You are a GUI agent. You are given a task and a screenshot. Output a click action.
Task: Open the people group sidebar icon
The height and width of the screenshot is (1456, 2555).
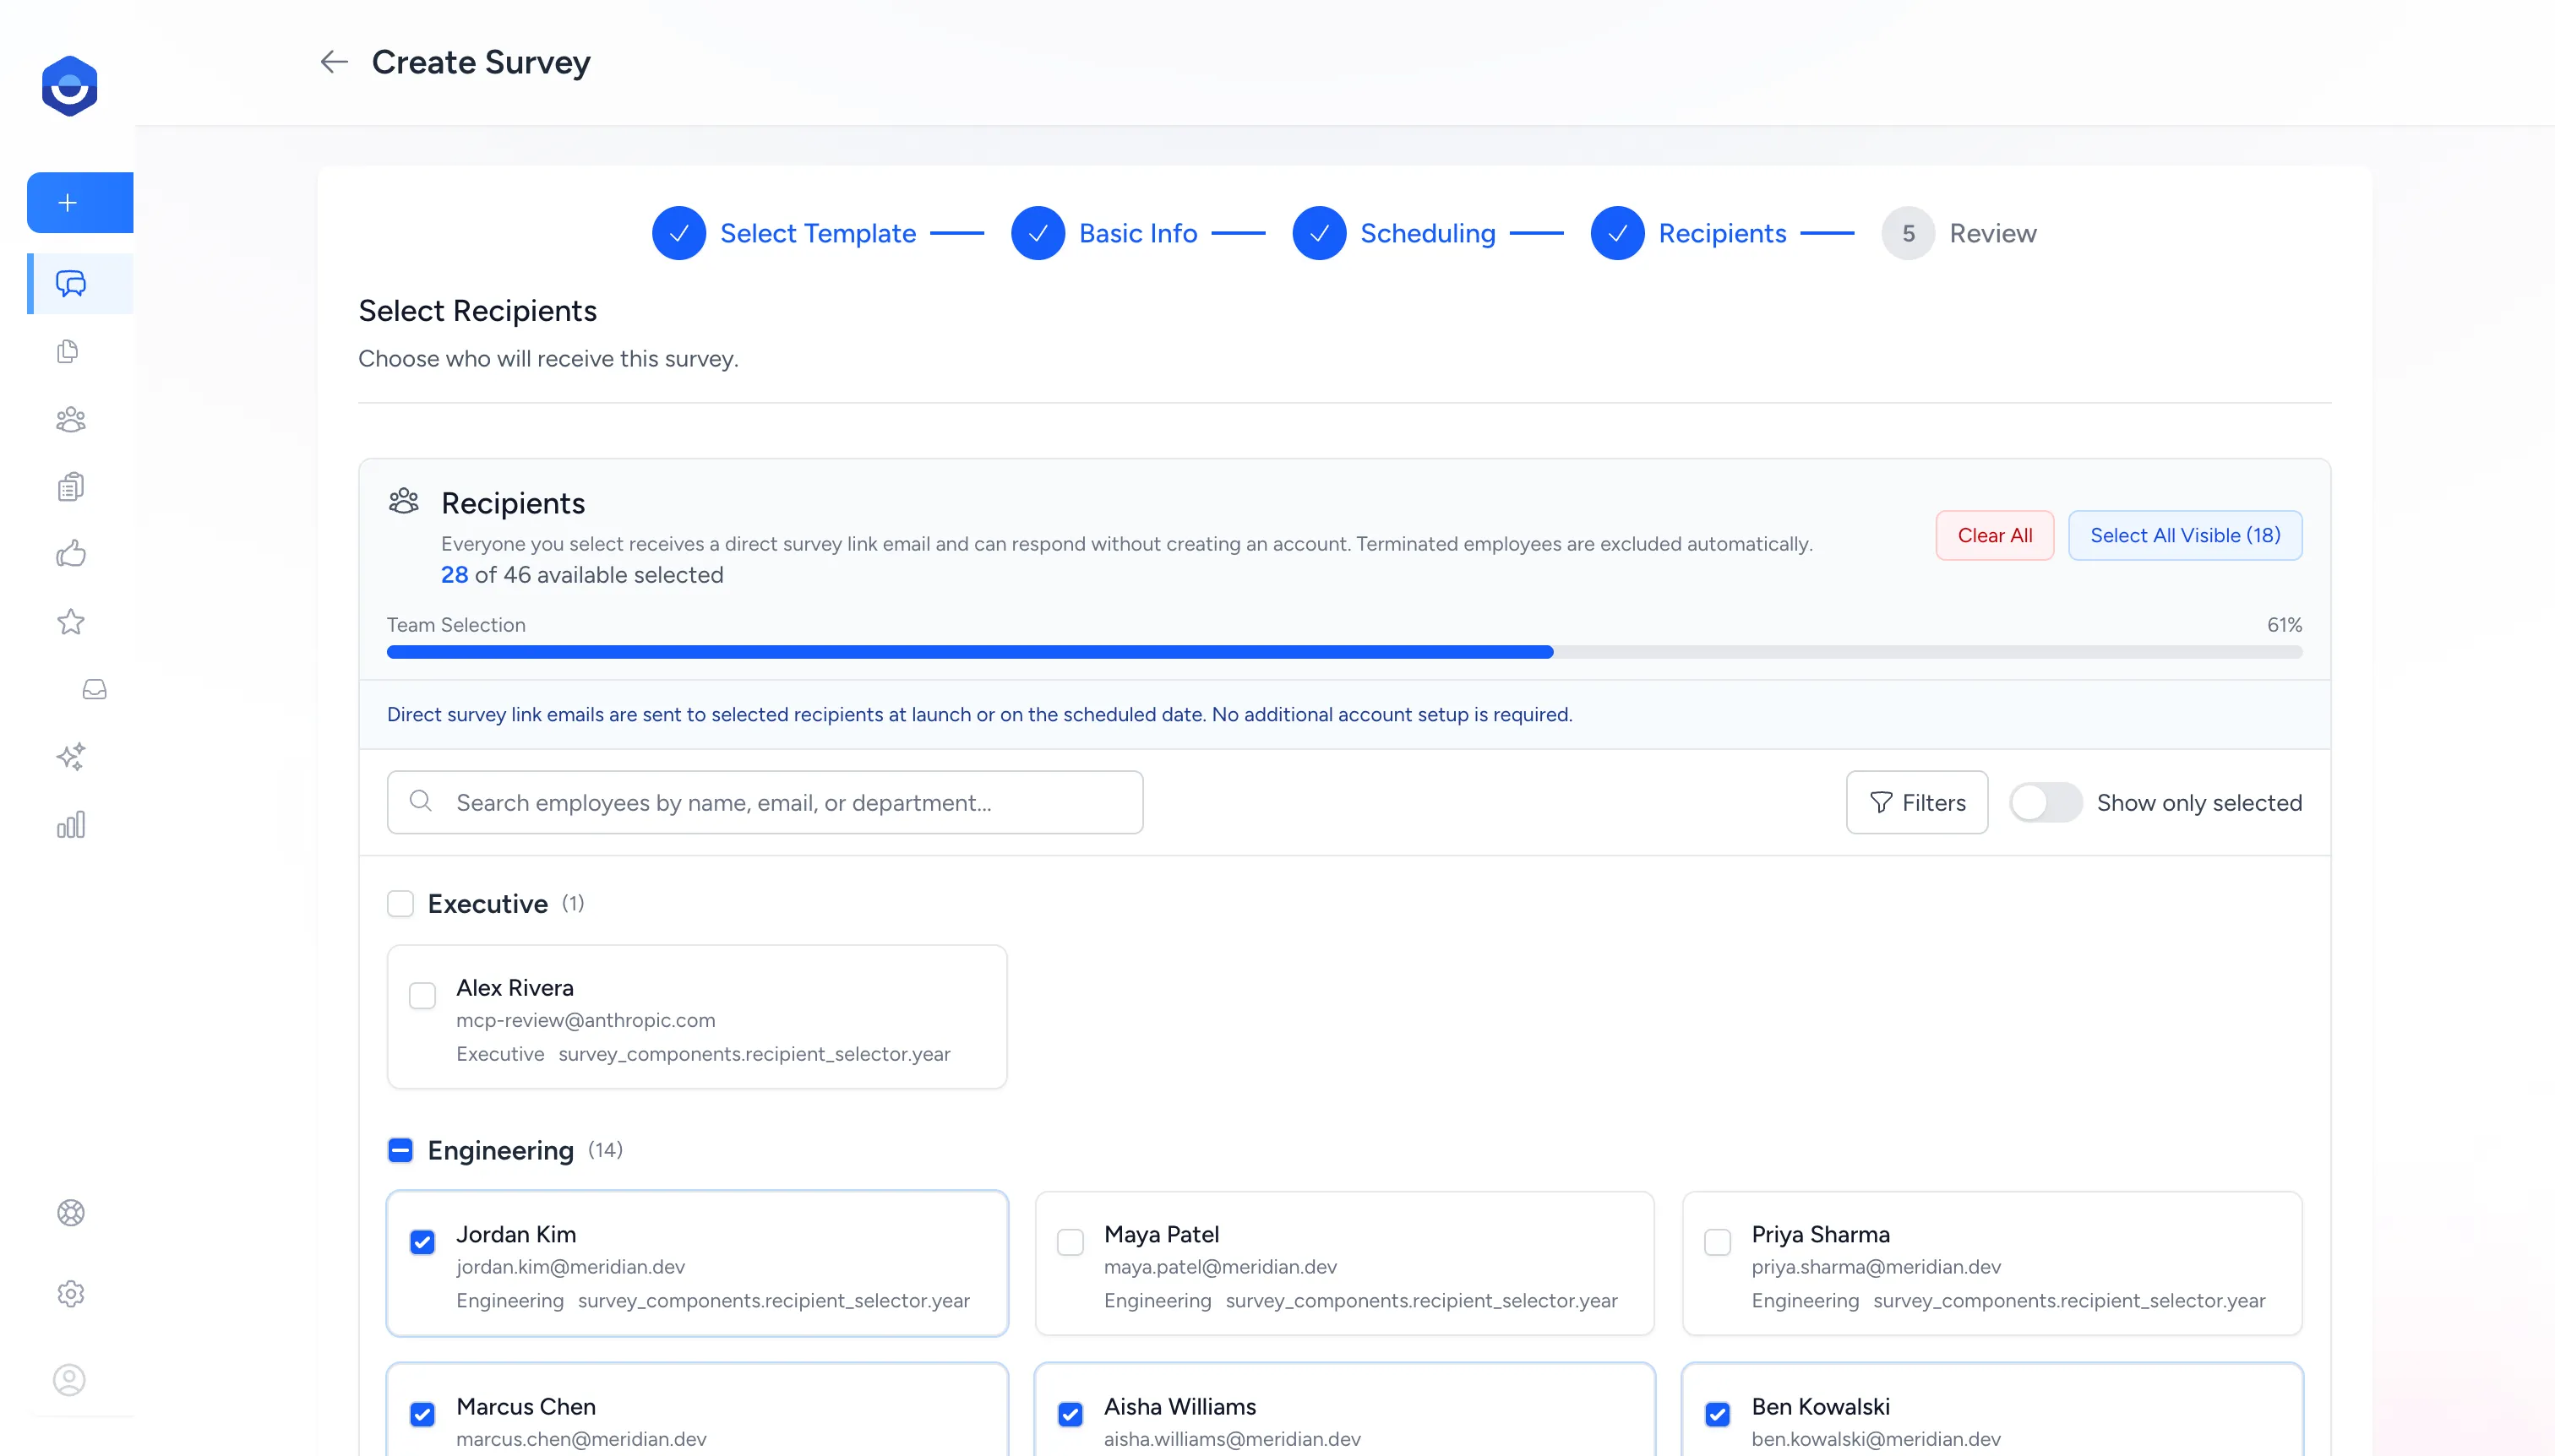pos(70,419)
